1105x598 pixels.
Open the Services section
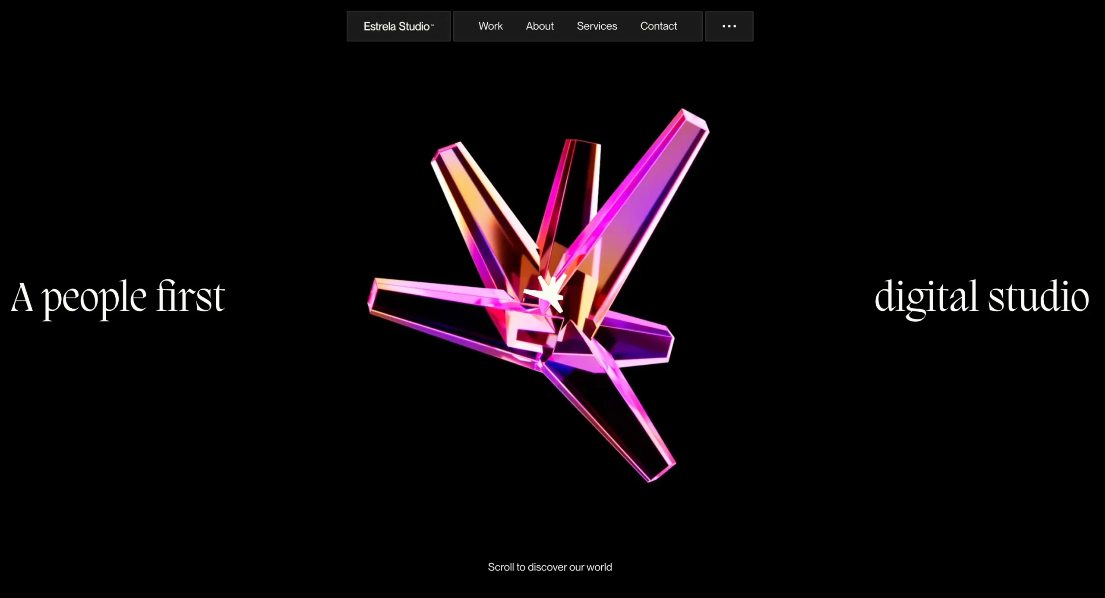pyautogui.click(x=597, y=26)
